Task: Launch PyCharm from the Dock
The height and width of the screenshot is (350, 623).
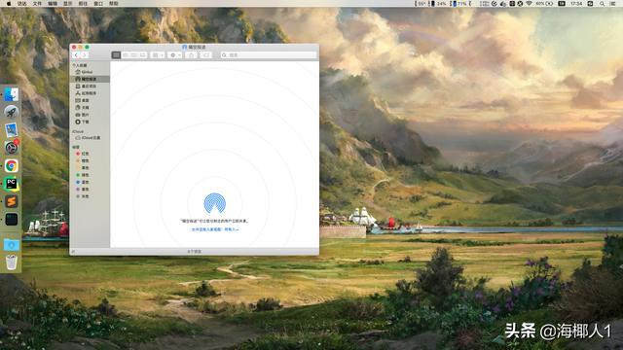Action: pyautogui.click(x=11, y=184)
